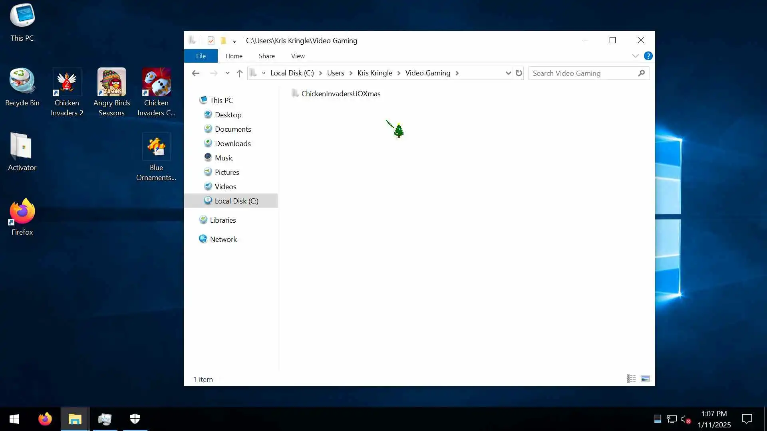This screenshot has height=431, width=767.
Task: Click the Properties quick access toolbar icon
Action: click(211, 41)
